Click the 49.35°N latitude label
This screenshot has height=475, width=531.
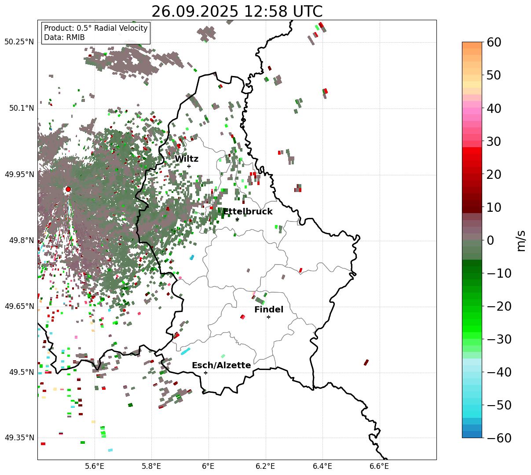pos(19,438)
